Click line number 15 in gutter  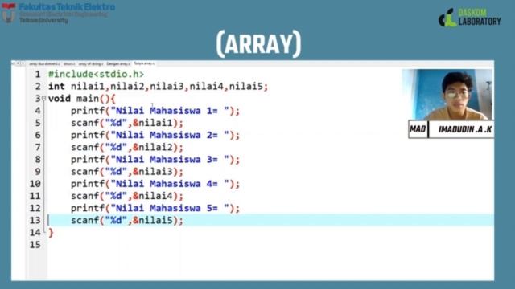(35, 245)
